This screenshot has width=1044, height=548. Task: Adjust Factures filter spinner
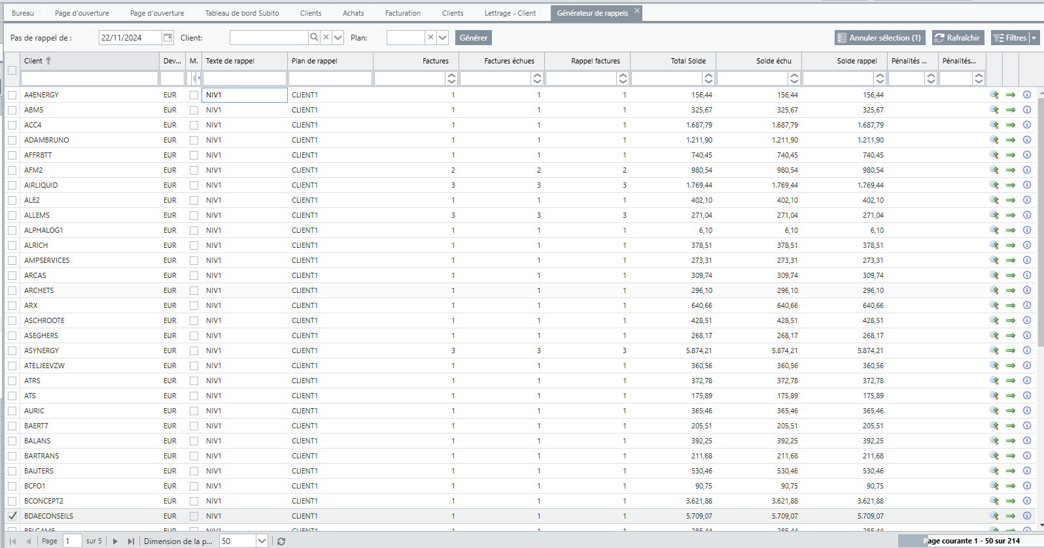click(451, 78)
